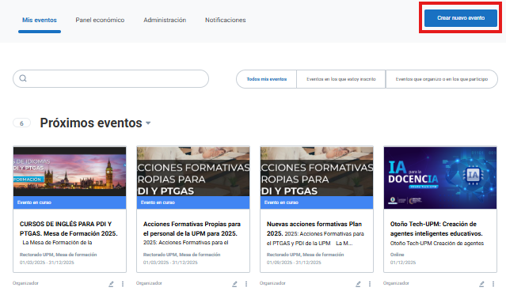The image size is (506, 295).
Task: Focus the events search field
Action: [111, 78]
